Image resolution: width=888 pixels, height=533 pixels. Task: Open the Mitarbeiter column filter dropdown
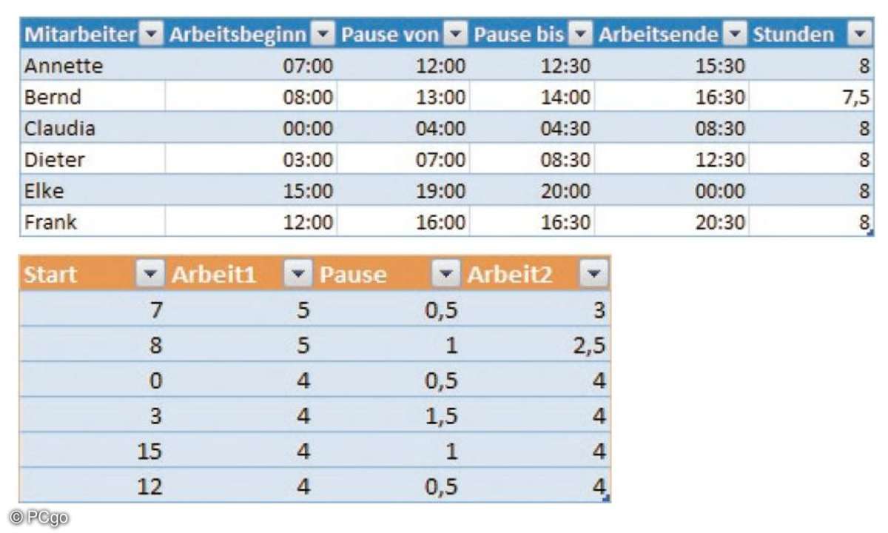(152, 34)
